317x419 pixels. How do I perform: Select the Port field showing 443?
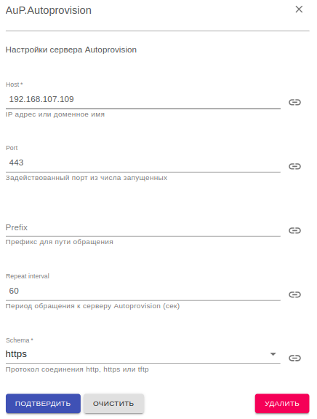click(x=143, y=162)
